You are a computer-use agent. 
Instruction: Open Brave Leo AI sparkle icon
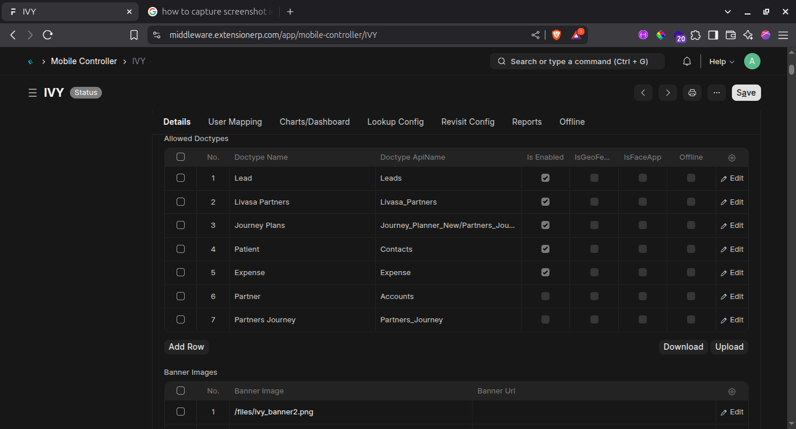[748, 35]
